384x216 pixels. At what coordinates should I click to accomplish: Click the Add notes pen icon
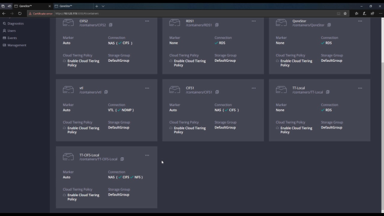(364, 13)
